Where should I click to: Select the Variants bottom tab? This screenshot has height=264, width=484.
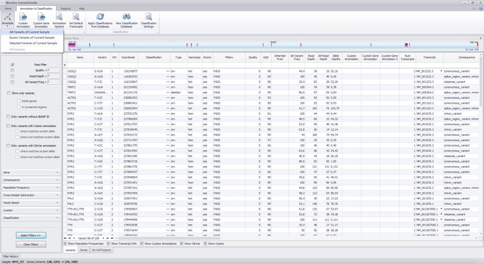(x=70, y=250)
